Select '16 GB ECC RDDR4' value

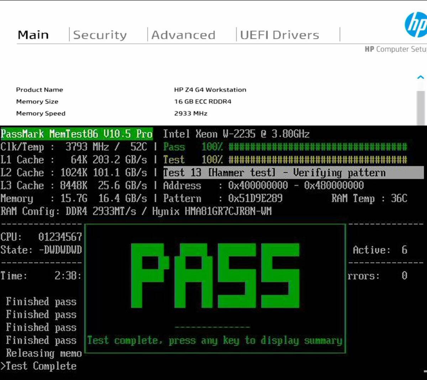click(202, 101)
